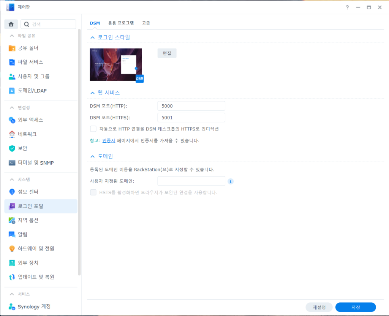This screenshot has width=389, height=316.
Task: Go to 네트워크 settings
Action: click(x=27, y=134)
